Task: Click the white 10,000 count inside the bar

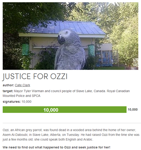Action: pos(51,110)
